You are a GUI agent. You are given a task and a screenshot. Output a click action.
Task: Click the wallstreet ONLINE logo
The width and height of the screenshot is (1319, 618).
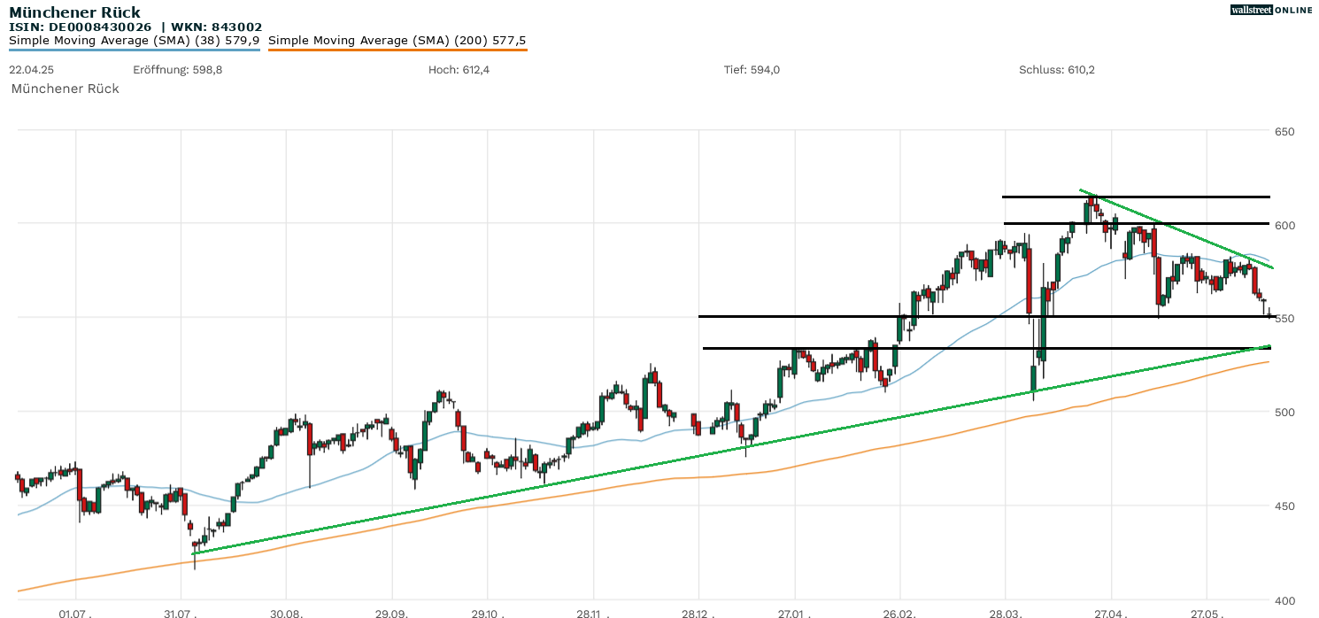[1271, 10]
